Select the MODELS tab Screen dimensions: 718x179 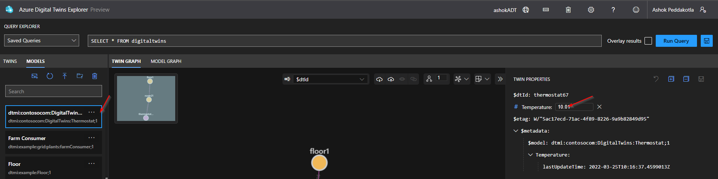36,61
